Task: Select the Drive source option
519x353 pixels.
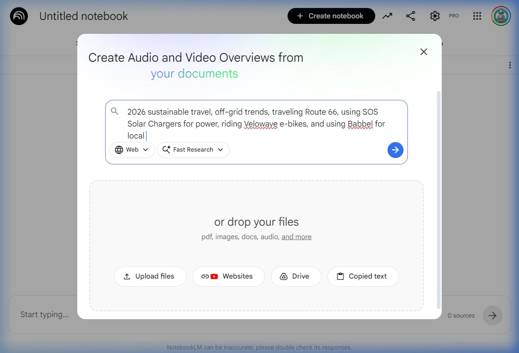Action: coord(296,277)
